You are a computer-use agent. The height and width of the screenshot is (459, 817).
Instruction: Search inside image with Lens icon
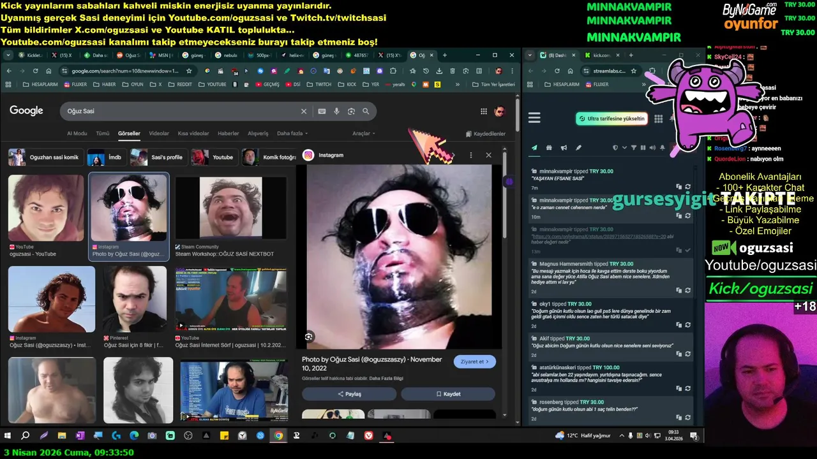[309, 336]
